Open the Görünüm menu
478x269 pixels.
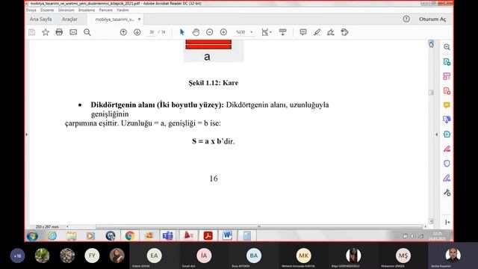tap(66, 10)
